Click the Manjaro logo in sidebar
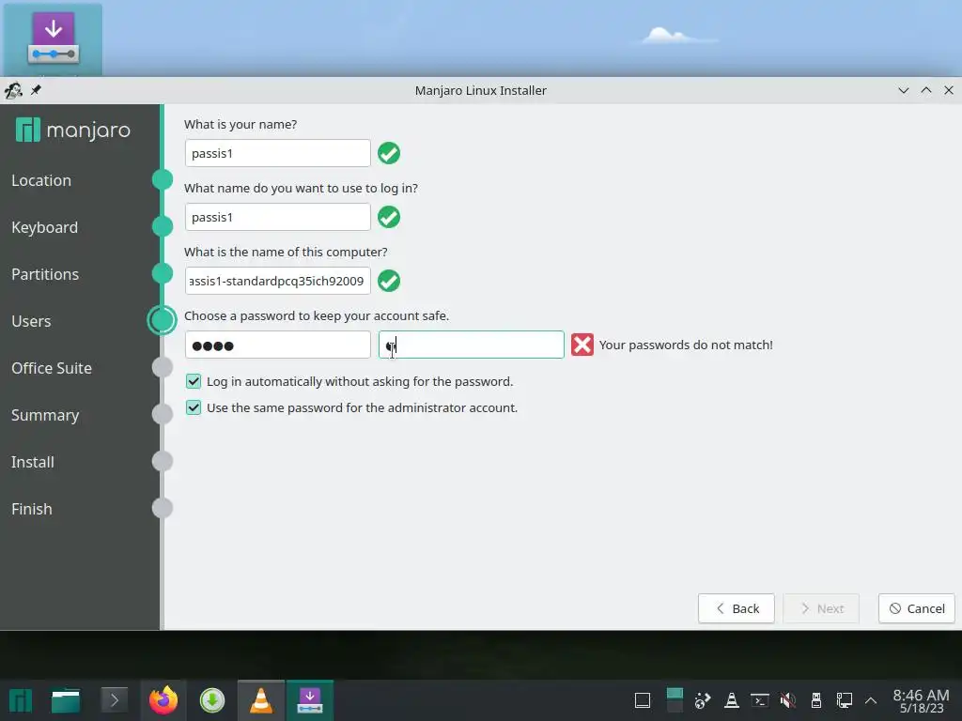 [73, 130]
